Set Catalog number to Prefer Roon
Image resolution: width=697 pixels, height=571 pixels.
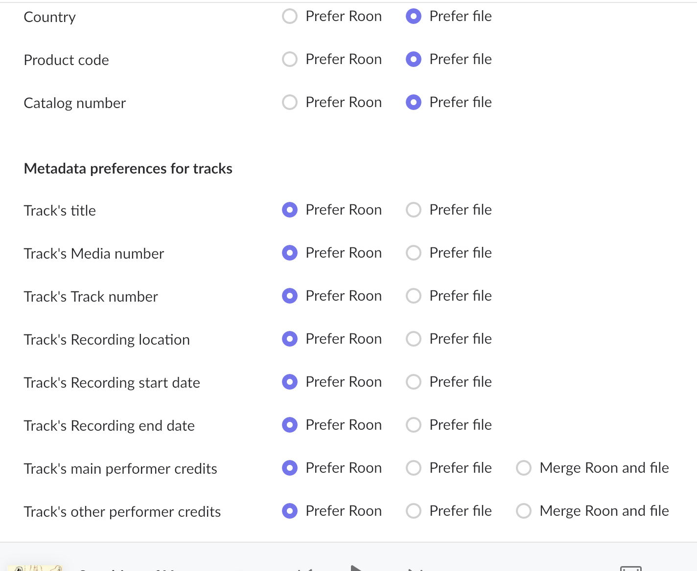click(x=290, y=102)
